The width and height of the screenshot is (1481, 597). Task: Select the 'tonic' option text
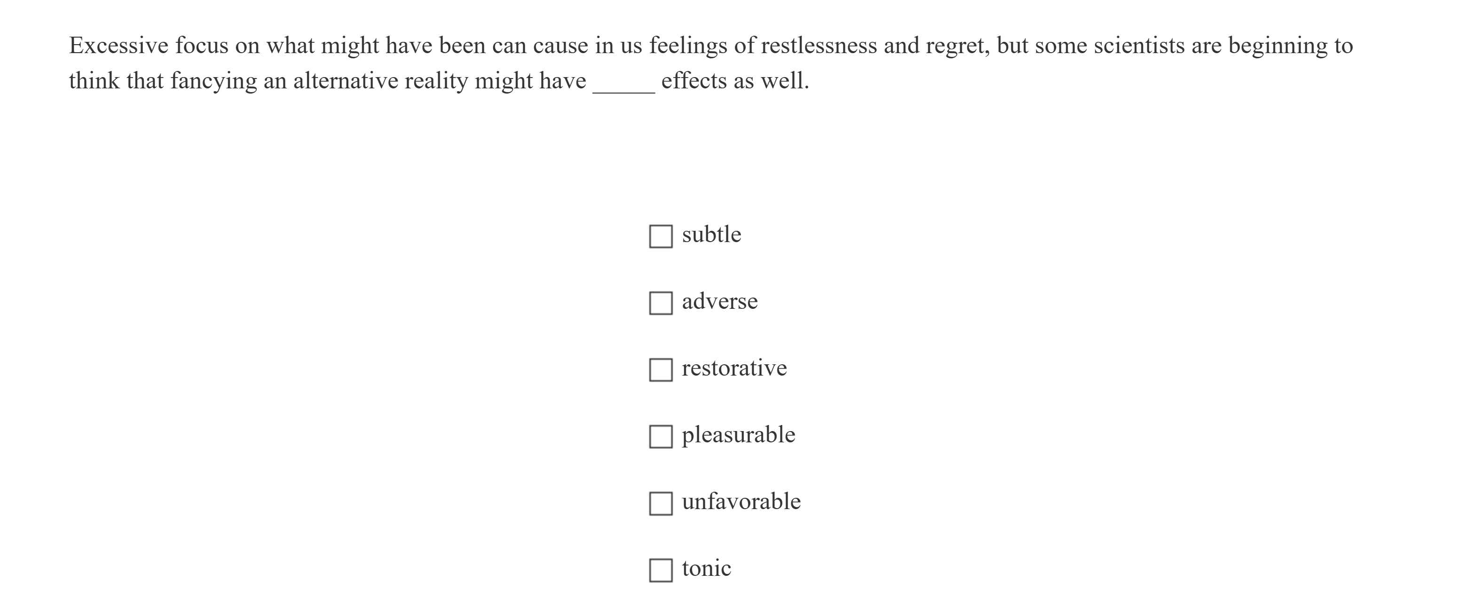[706, 568]
